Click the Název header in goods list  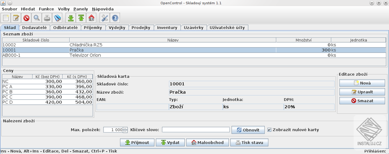[173, 40]
